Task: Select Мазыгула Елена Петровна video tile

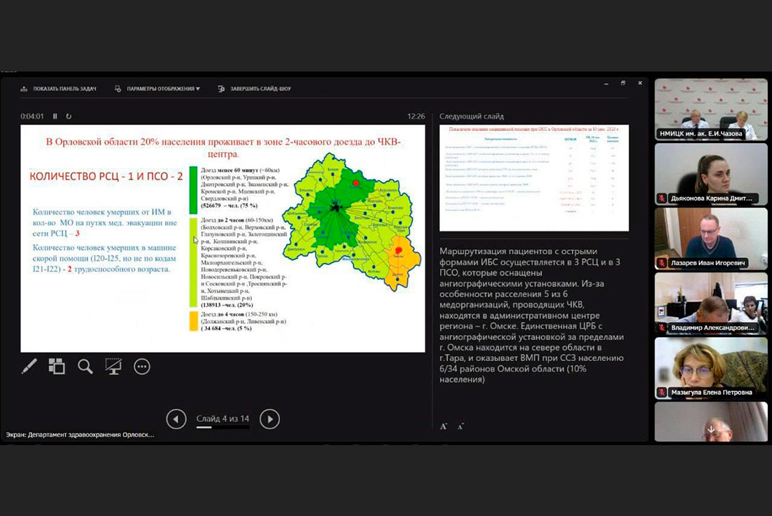Action: pos(711,368)
